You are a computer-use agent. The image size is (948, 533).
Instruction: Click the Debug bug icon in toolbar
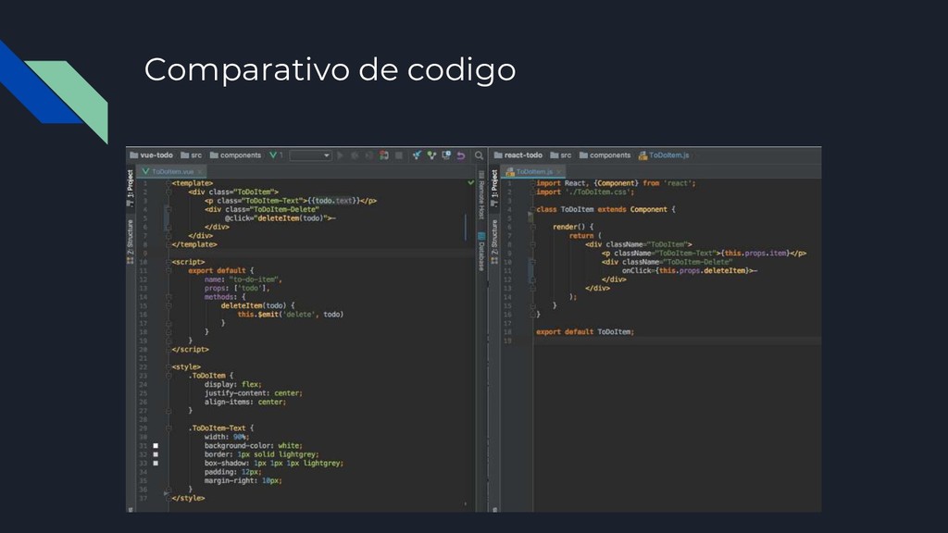(355, 155)
